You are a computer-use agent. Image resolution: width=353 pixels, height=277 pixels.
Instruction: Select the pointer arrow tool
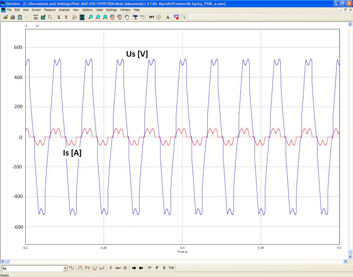50,17
